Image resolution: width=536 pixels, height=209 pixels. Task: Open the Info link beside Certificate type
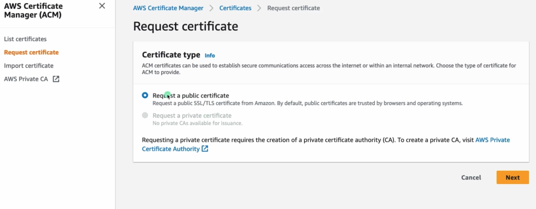tap(209, 55)
